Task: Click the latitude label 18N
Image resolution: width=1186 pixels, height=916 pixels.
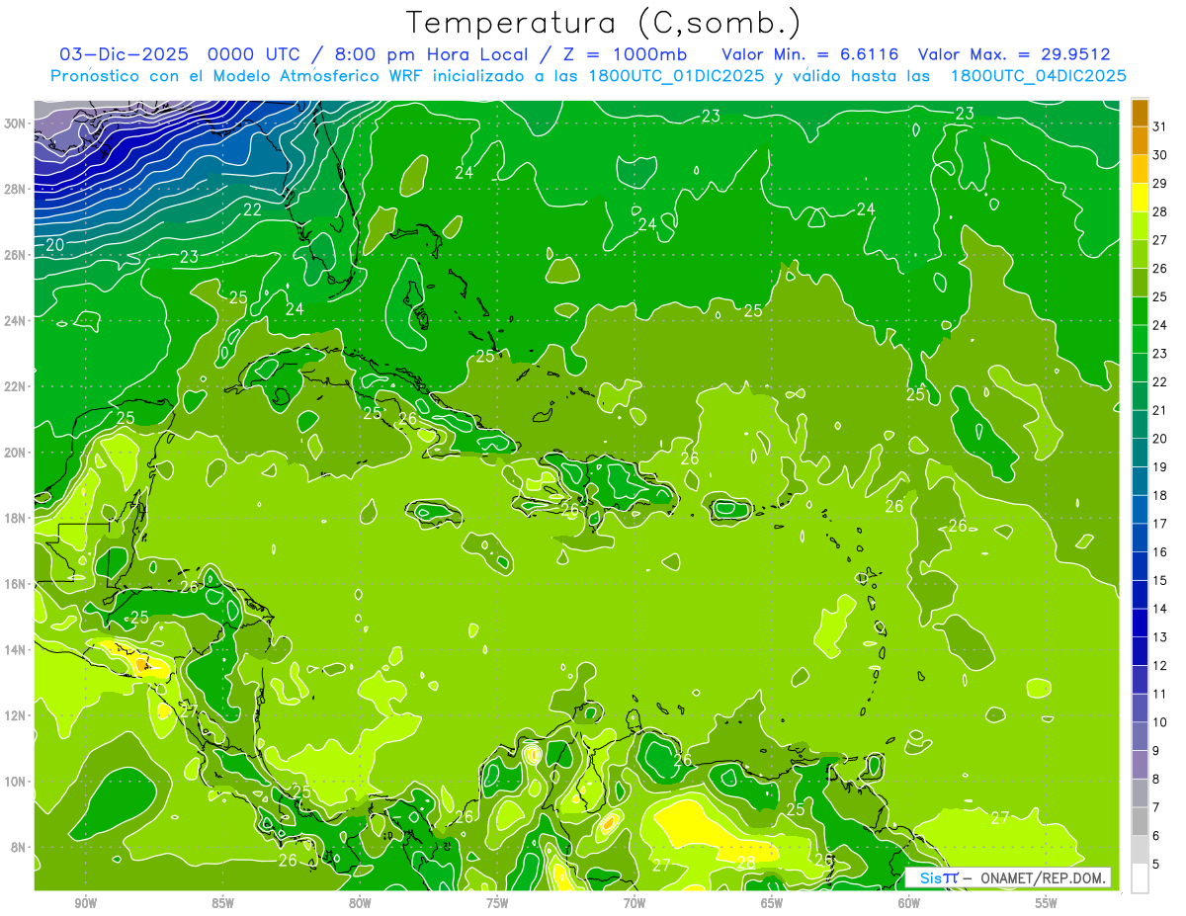Action: [x=15, y=518]
